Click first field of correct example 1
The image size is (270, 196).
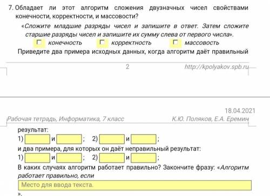pyautogui.click(x=37, y=139)
